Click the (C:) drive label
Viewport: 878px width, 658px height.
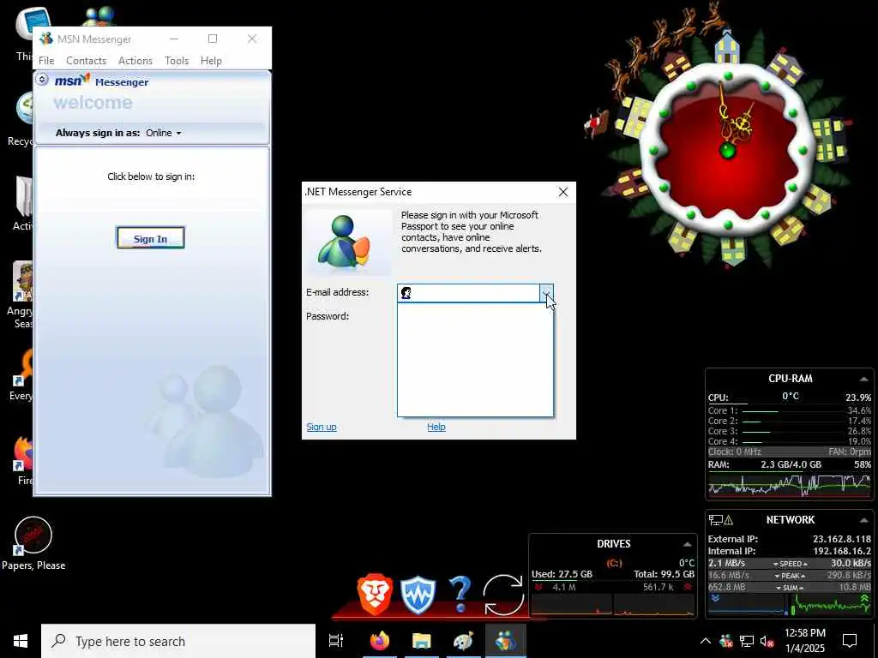click(614, 563)
